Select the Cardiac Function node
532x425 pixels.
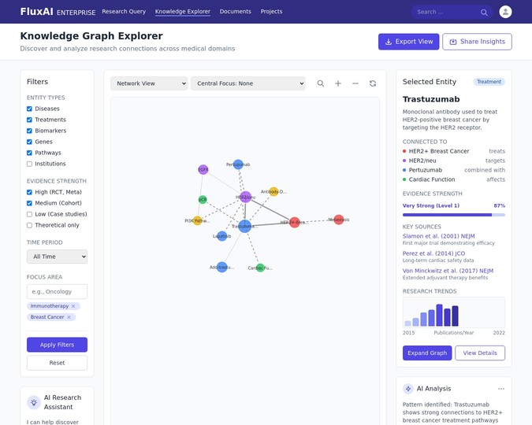pyautogui.click(x=260, y=268)
